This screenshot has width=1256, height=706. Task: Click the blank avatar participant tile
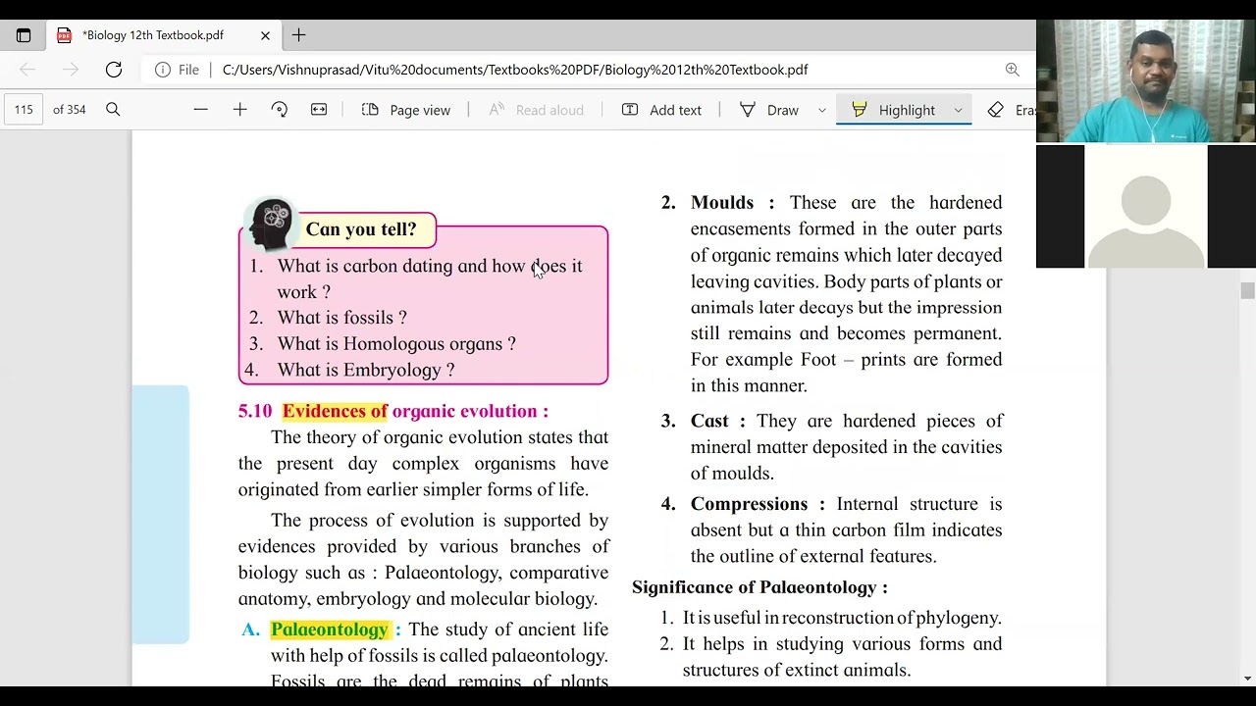click(x=1146, y=206)
